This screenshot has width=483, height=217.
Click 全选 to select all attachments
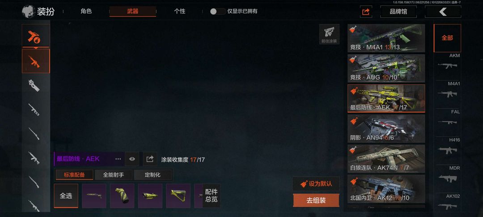[66, 196]
